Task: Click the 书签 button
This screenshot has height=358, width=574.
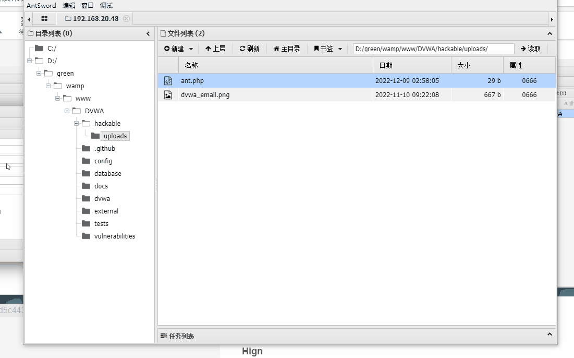Action: pyautogui.click(x=323, y=49)
